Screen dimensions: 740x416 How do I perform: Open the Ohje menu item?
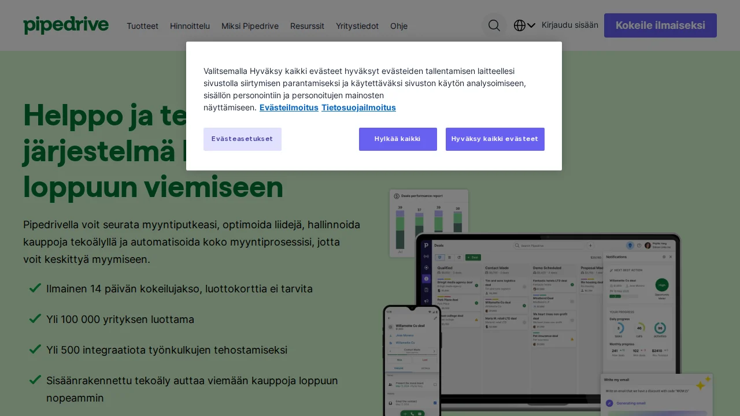pos(399,26)
